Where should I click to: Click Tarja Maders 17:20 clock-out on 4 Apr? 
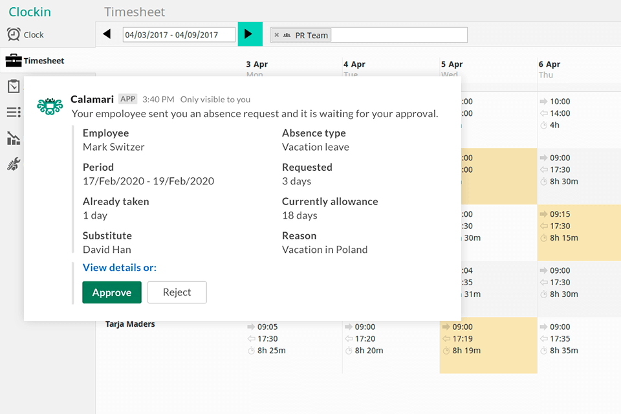pos(365,339)
